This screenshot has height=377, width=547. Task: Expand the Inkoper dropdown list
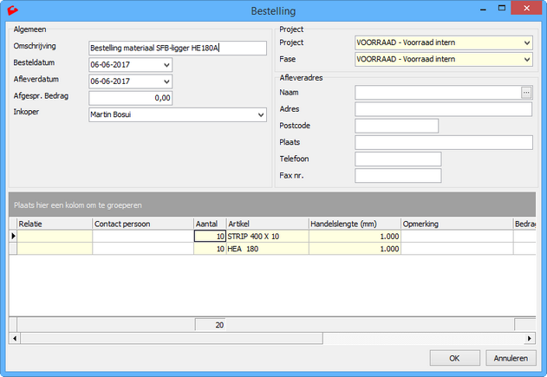[261, 114]
